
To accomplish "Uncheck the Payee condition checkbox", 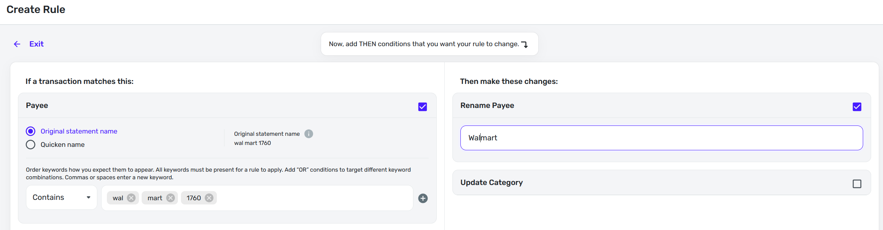I will pos(423,107).
